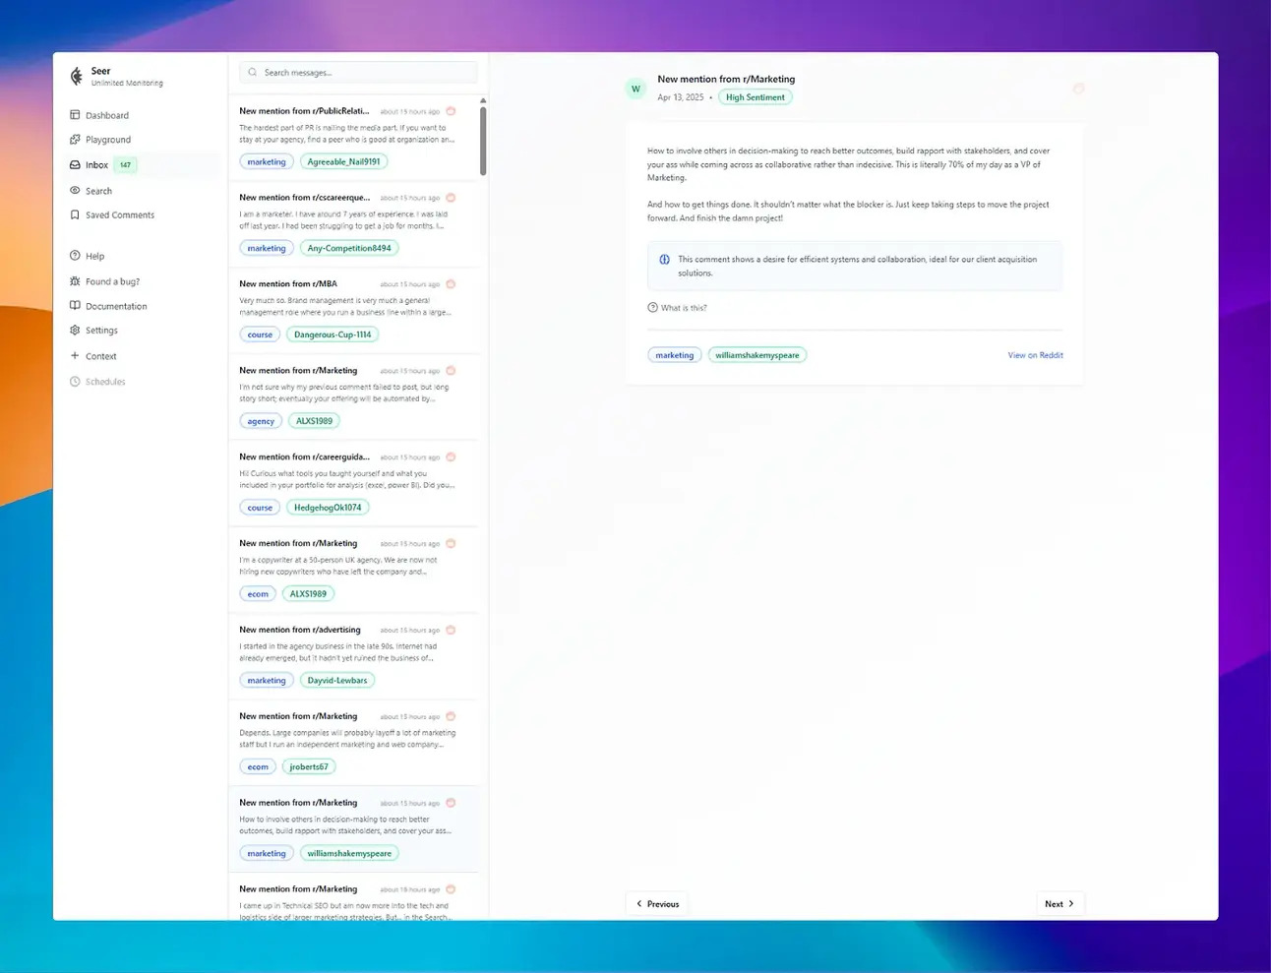Screen dimensions: 1271x973
Task: Click williamshakemyspeare tag in detail card
Action: (757, 355)
